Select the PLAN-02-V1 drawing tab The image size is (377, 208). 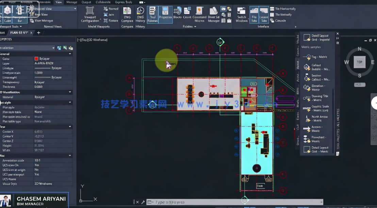(x=19, y=33)
